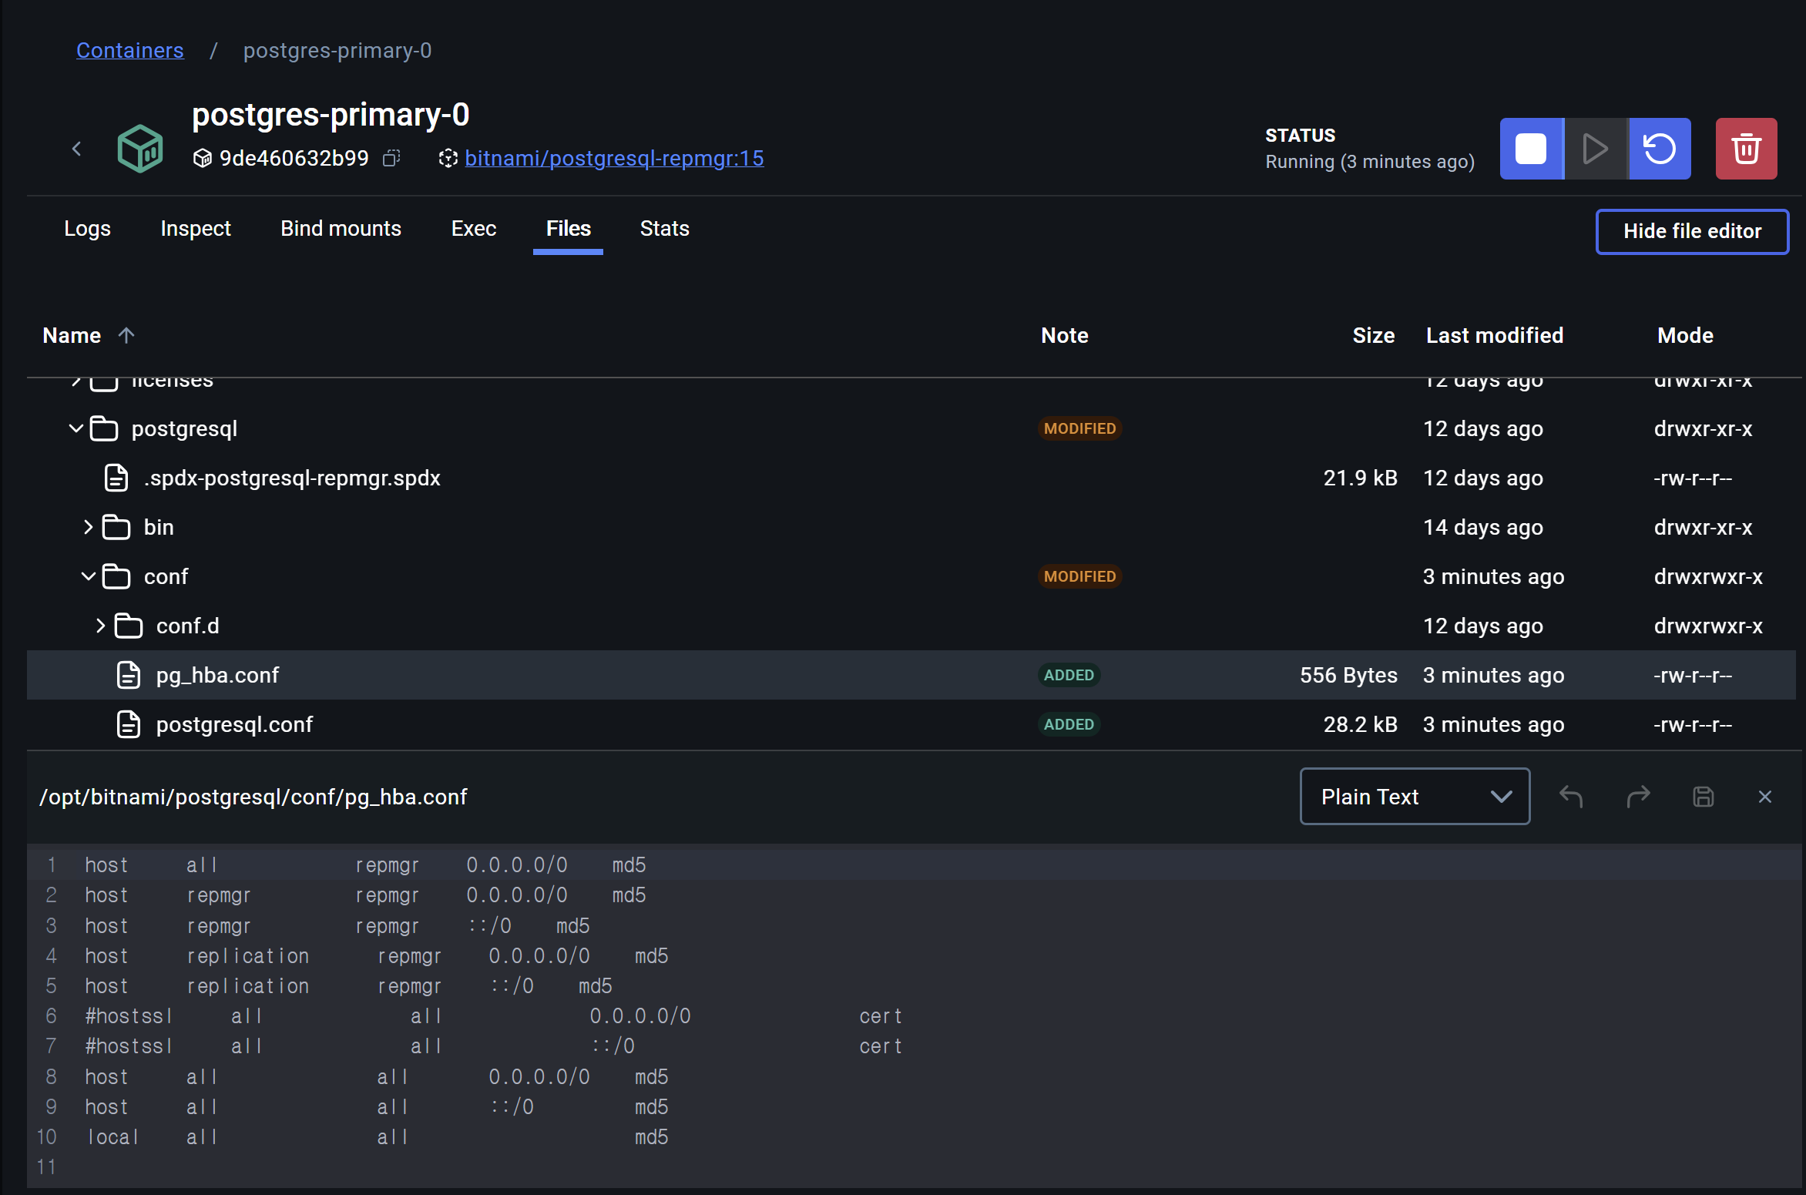Viewport: 1806px width, 1195px height.
Task: Copy the container ID 9de460632b99
Action: (x=391, y=158)
